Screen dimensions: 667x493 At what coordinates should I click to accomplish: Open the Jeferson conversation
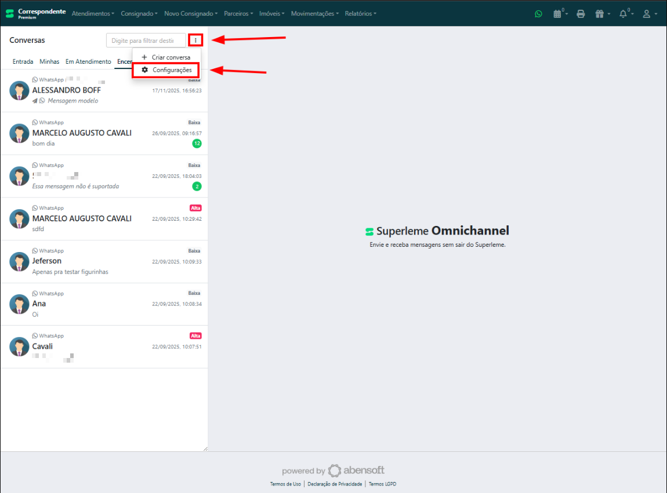pyautogui.click(x=104, y=262)
